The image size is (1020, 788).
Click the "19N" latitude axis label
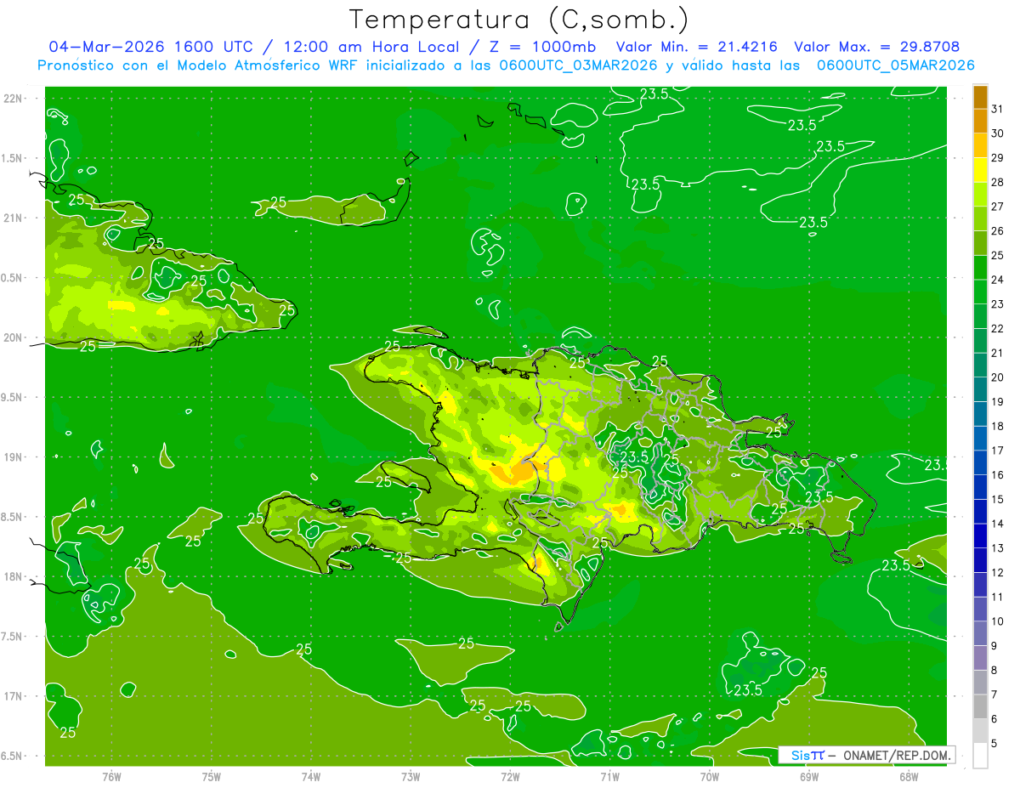(x=13, y=457)
